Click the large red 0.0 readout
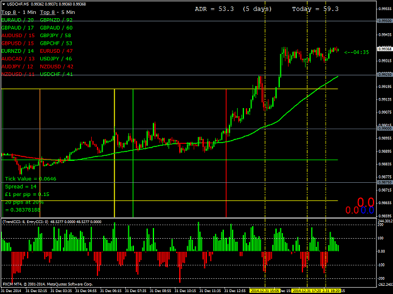Image resolution: width=393 pixels, height=294 pixels. 366,202
